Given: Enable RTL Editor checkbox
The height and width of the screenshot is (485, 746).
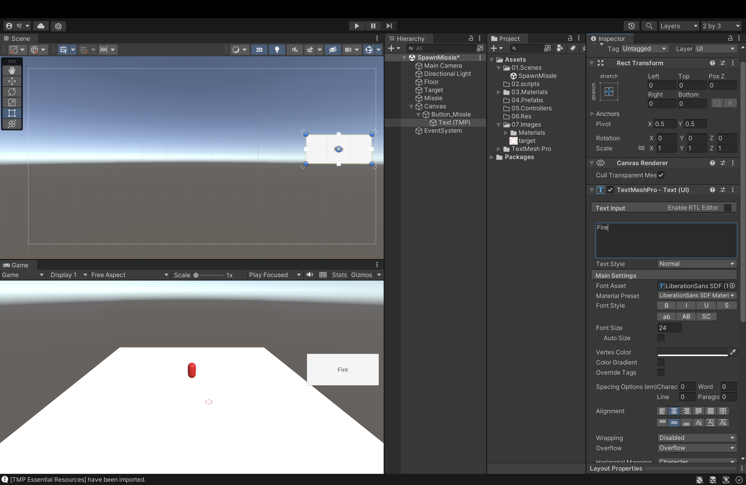Looking at the screenshot, I should point(728,208).
